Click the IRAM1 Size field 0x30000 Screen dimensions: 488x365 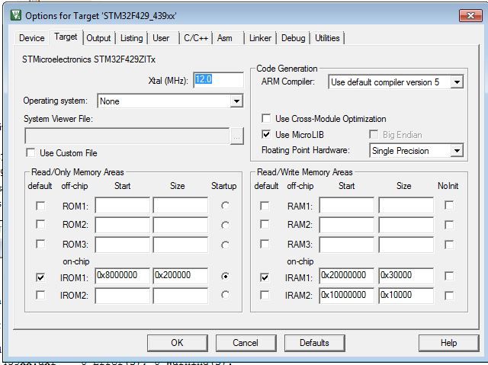click(406, 276)
